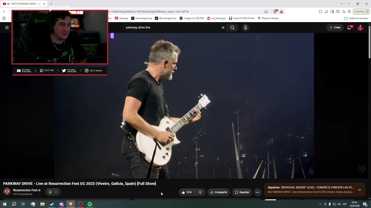The image size is (371, 208).
Task: Go back with the browser back arrow
Action: point(4,12)
